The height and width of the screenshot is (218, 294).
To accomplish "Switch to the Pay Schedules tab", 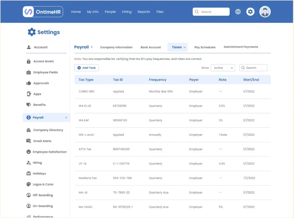I will tap(205, 47).
